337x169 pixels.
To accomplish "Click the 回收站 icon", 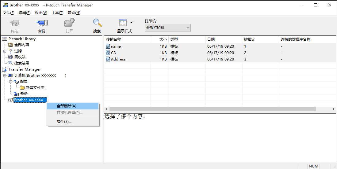I will 10,57.
